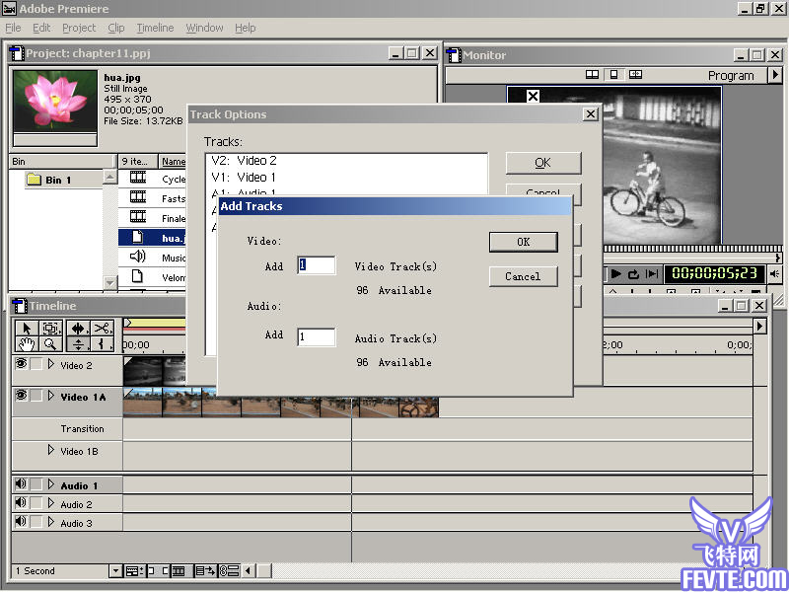Image resolution: width=789 pixels, height=592 pixels.
Task: Select the Fade Adjustment tool
Action: [78, 344]
